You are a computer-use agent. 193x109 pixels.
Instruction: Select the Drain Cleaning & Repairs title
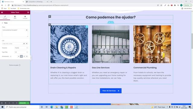63,68
